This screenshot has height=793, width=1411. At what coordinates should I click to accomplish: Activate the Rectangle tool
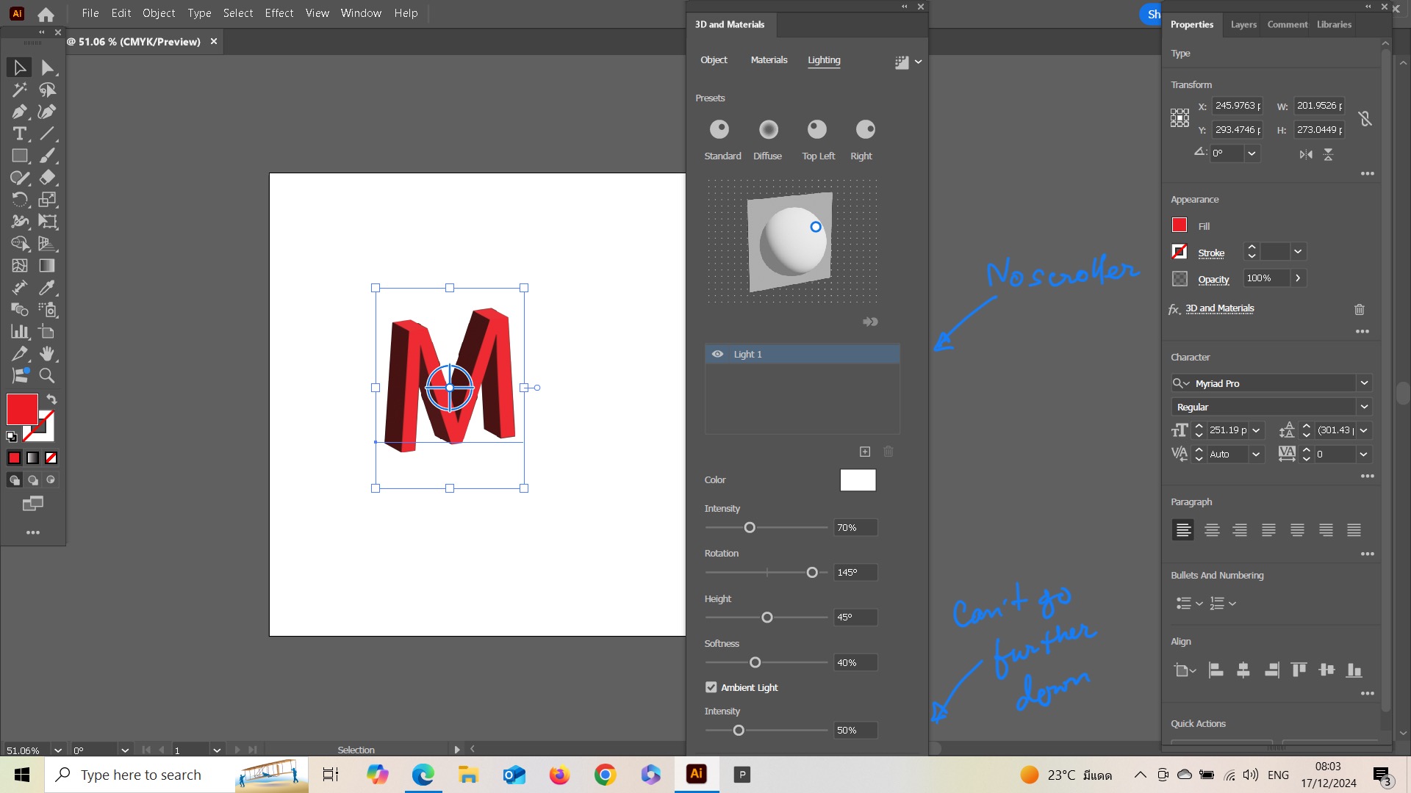19,156
